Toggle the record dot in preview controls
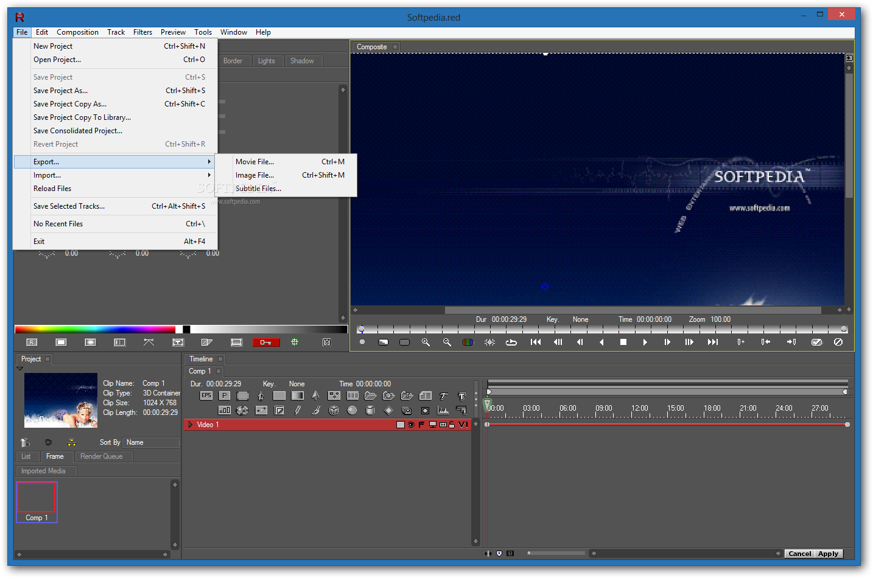Viewport: 873px width, 578px height. 362,342
